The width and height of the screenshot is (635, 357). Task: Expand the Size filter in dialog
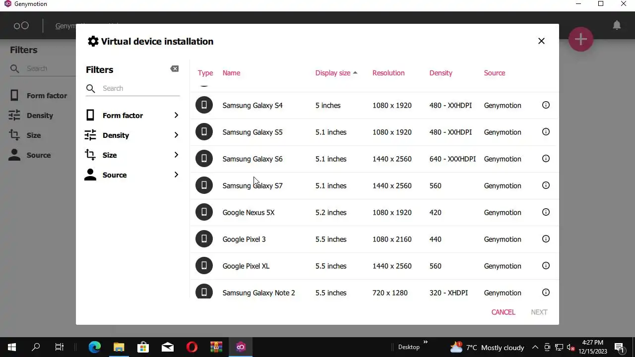(x=132, y=155)
